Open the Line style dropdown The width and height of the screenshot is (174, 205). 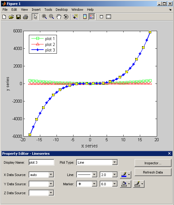coord(94,175)
